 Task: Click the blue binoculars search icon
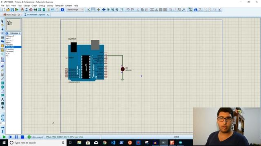click(x=196, y=10)
